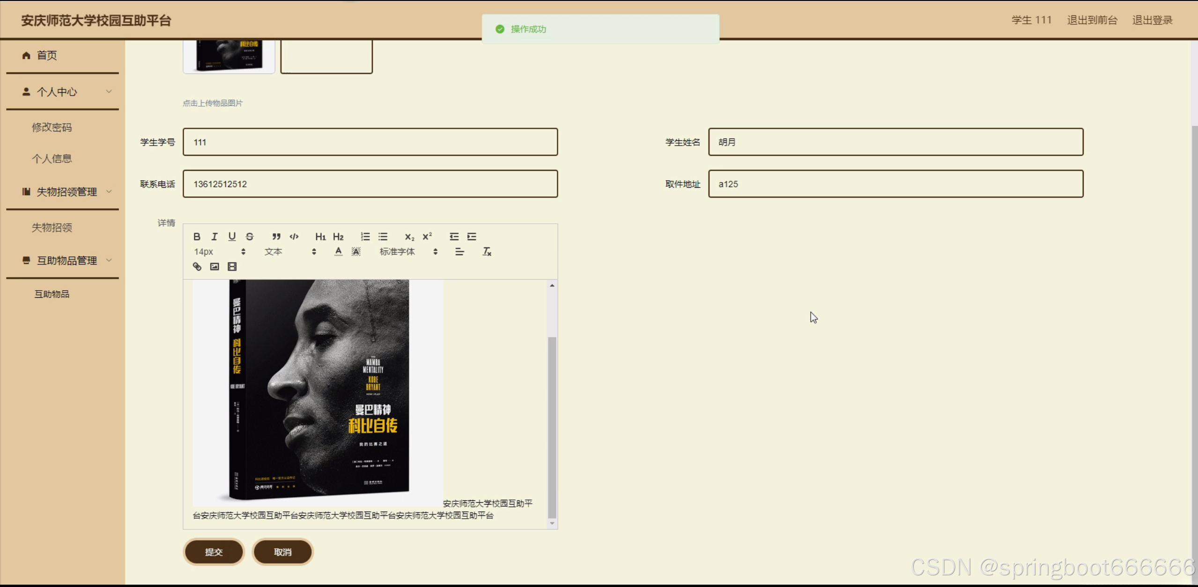
Task: Click the 提交 submit button
Action: (x=214, y=552)
